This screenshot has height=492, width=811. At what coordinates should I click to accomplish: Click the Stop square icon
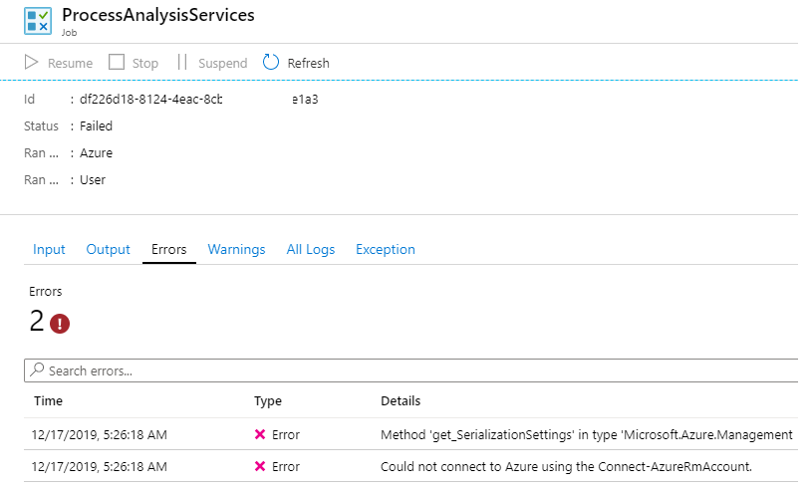coord(117,62)
